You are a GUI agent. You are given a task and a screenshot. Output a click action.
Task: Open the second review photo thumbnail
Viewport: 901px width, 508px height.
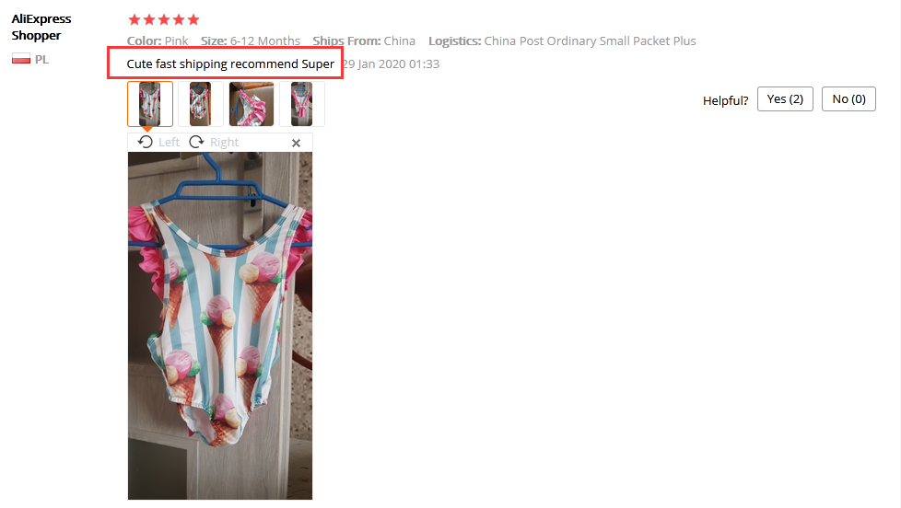pyautogui.click(x=201, y=104)
